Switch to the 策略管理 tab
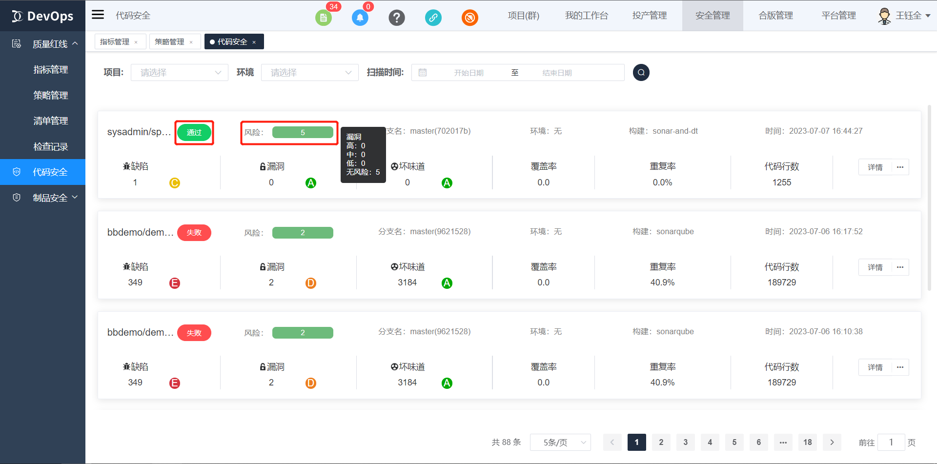 pos(169,42)
